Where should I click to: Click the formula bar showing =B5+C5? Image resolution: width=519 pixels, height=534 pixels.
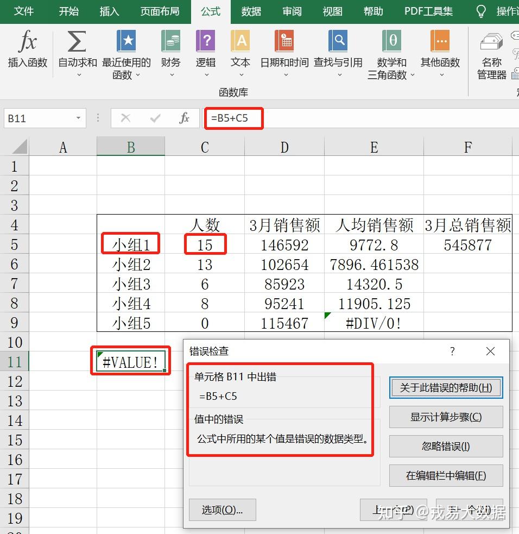(234, 118)
